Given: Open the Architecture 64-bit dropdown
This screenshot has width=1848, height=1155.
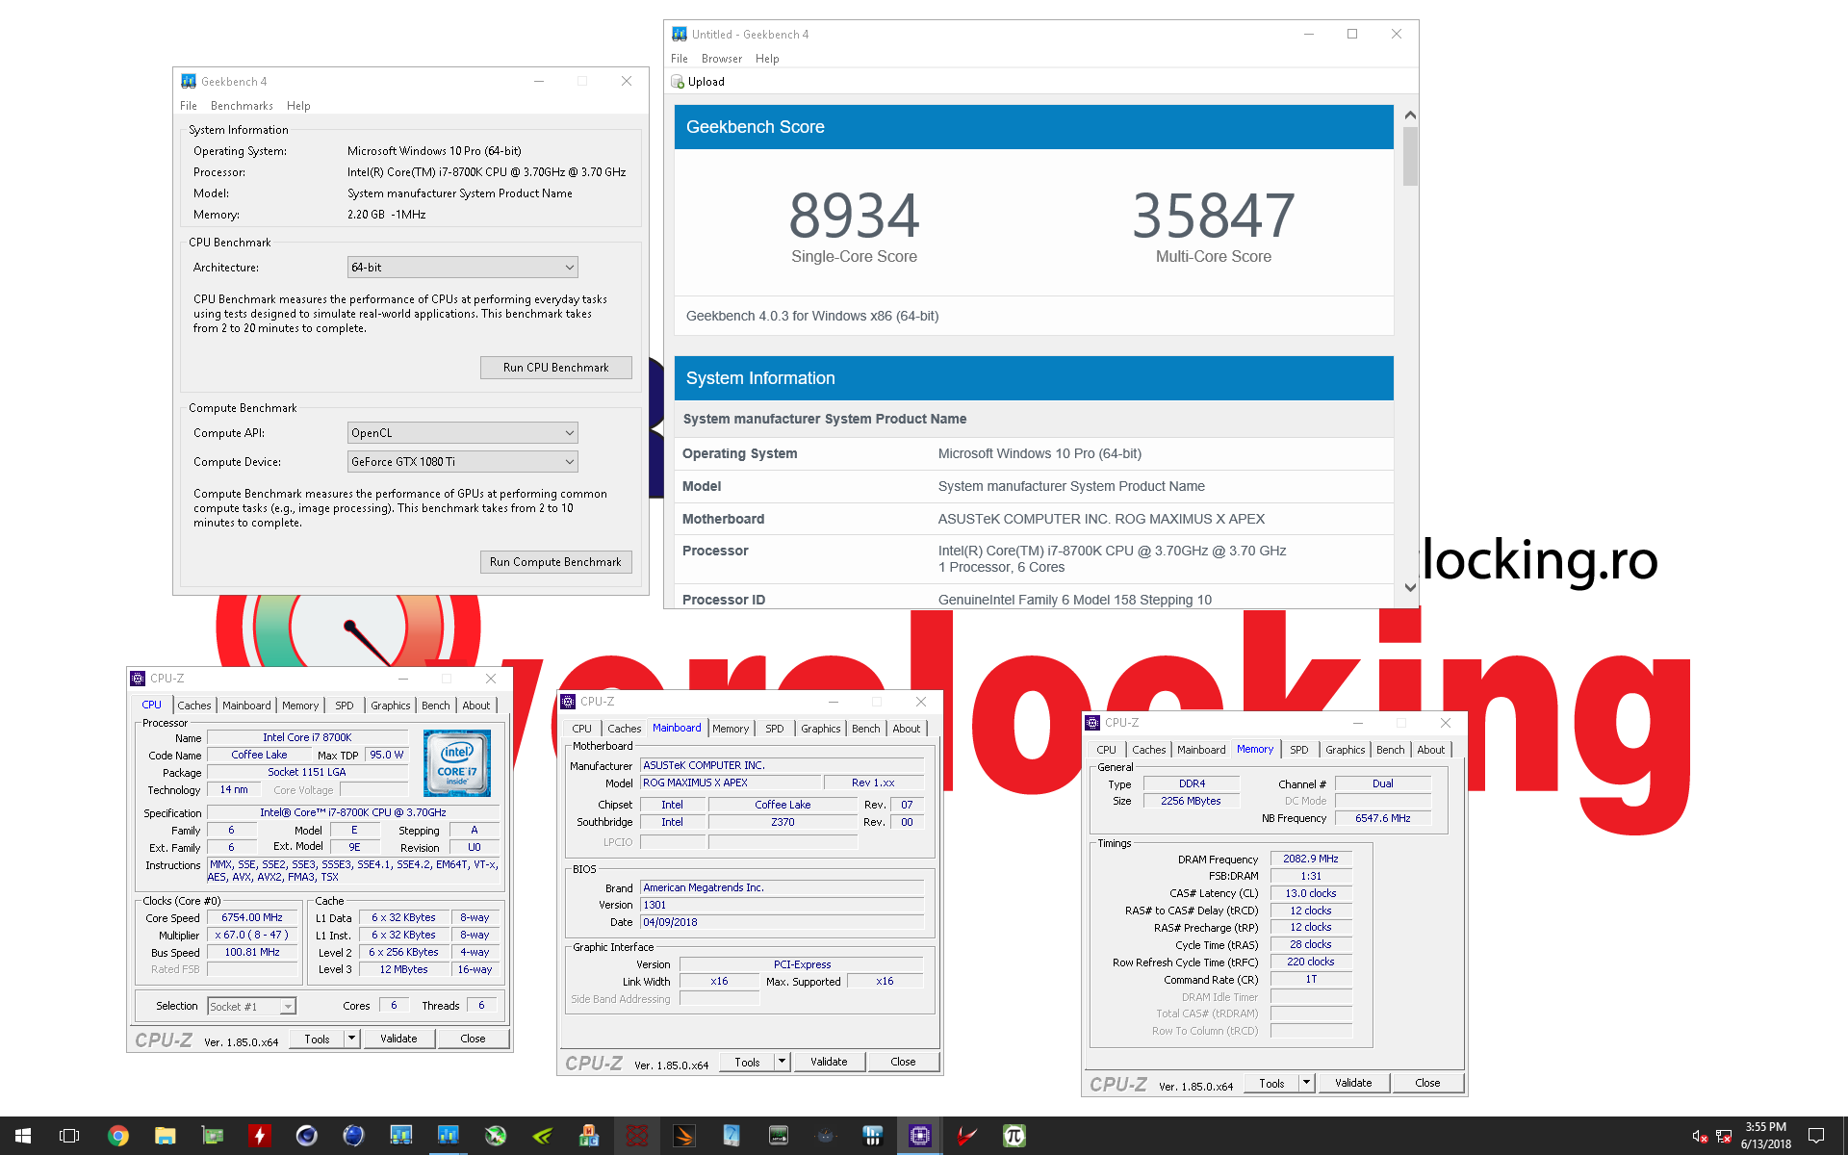Looking at the screenshot, I should (462, 268).
